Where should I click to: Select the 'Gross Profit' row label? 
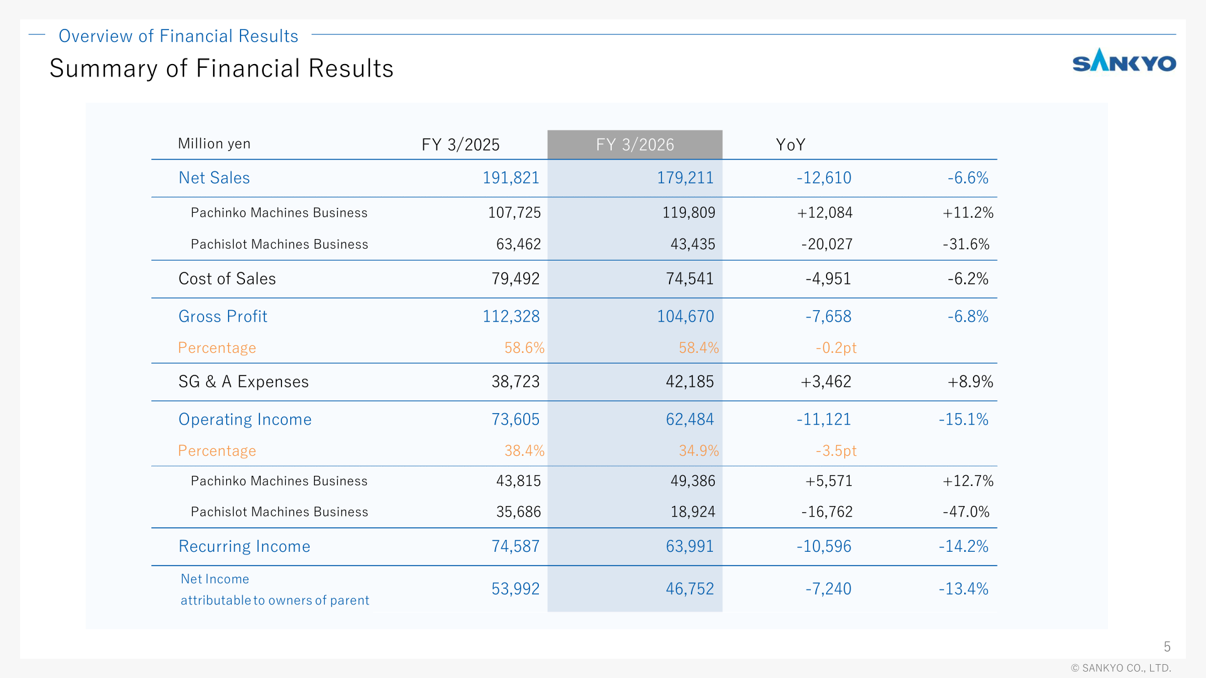point(223,316)
